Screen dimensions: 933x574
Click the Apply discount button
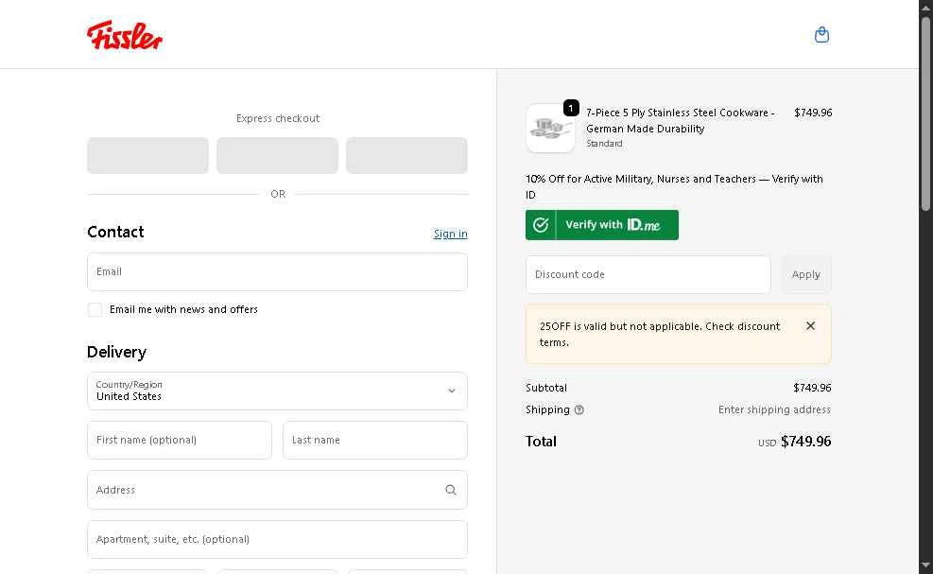(x=805, y=274)
